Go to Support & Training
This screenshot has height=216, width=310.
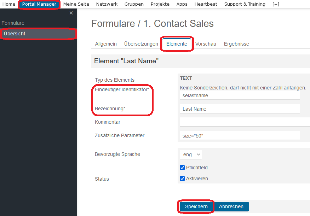pyautogui.click(x=245, y=4)
